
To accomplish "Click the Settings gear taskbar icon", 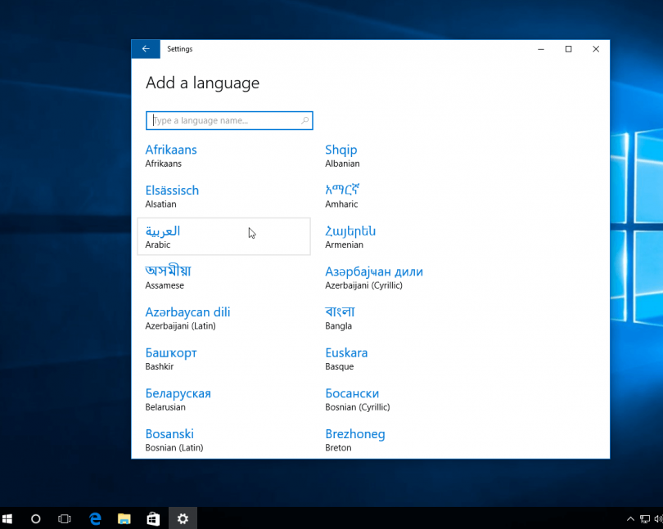I will [183, 518].
